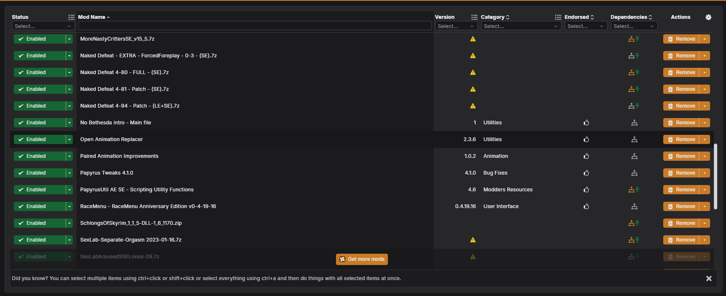Toggle Enabled state for Open Animation Replacer
Image resolution: width=726 pixels, height=296 pixels.
40,139
